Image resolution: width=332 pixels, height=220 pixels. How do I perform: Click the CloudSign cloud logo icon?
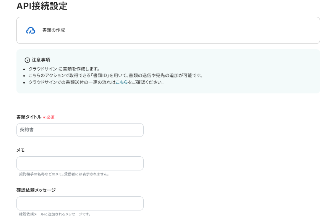coord(31,31)
